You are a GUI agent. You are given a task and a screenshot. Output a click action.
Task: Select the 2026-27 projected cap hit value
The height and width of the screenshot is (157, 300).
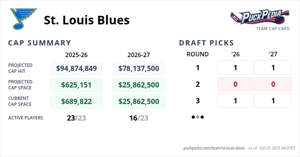tap(139, 68)
